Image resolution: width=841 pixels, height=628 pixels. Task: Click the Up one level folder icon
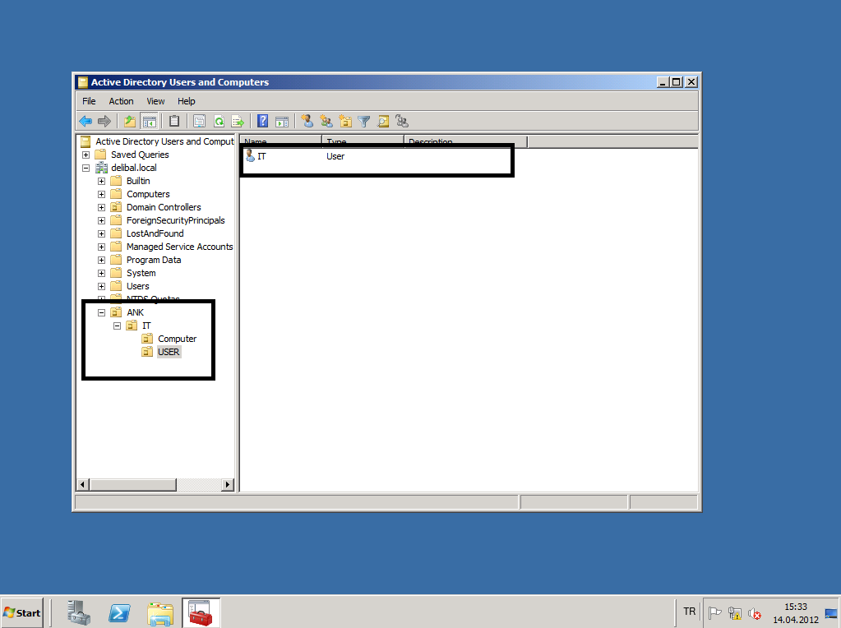click(130, 122)
